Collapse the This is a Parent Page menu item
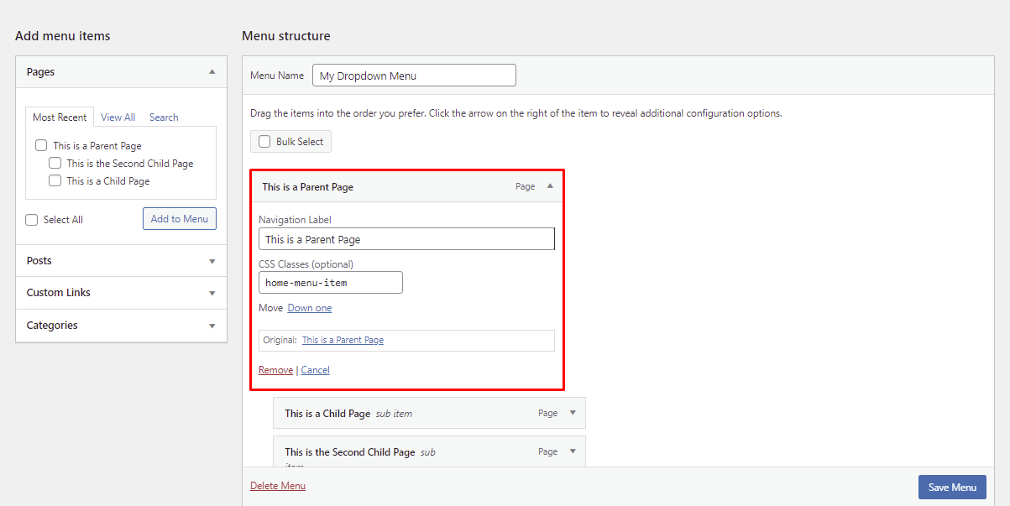Image resolution: width=1010 pixels, height=506 pixels. pos(550,186)
